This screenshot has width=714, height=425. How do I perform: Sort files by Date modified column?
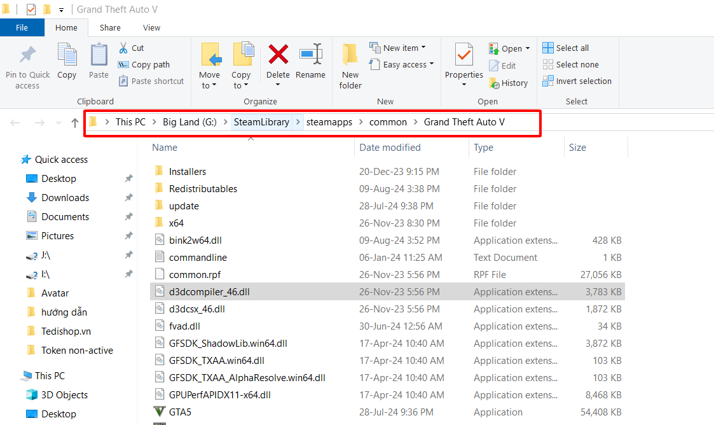390,147
